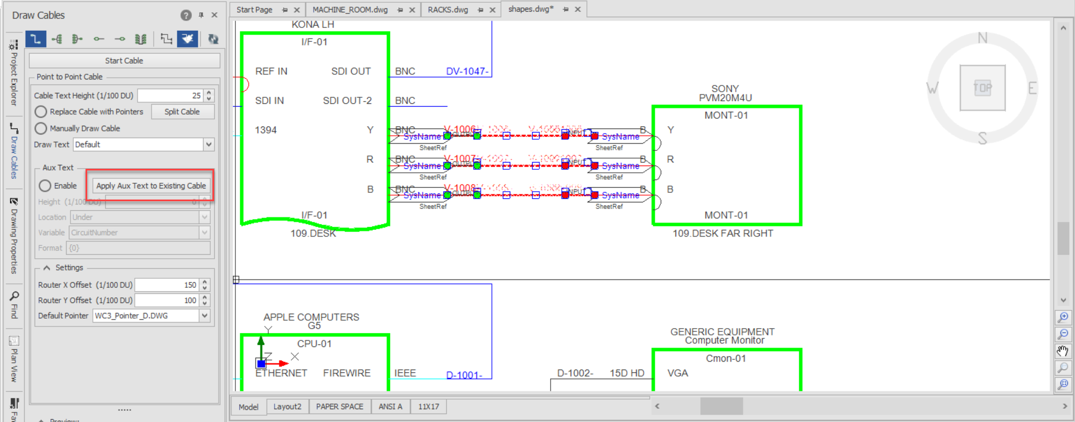The height and width of the screenshot is (422, 1075).
Task: Activate the pan hand tool
Action: point(1063,351)
